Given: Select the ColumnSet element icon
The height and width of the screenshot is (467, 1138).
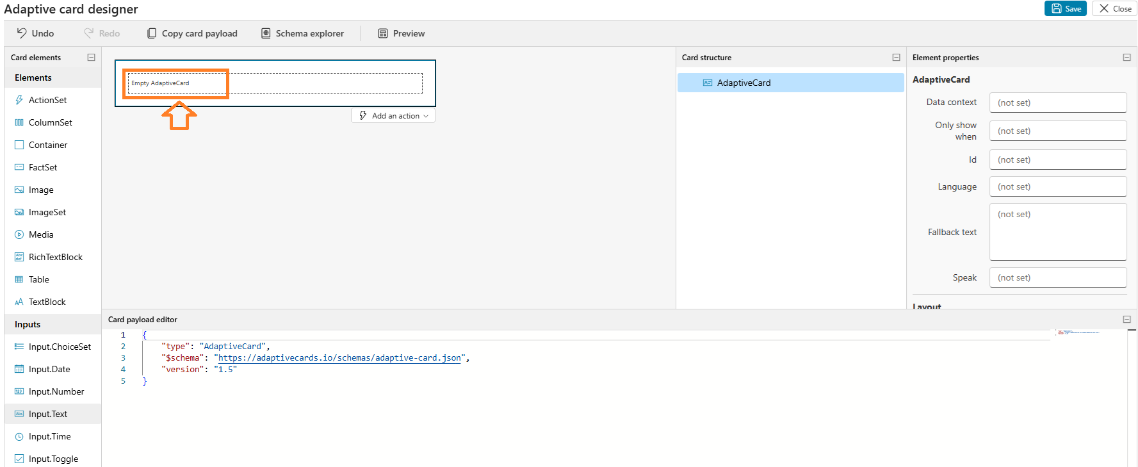Looking at the screenshot, I should coord(19,122).
